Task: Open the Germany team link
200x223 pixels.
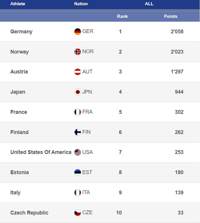Action: pos(21,32)
